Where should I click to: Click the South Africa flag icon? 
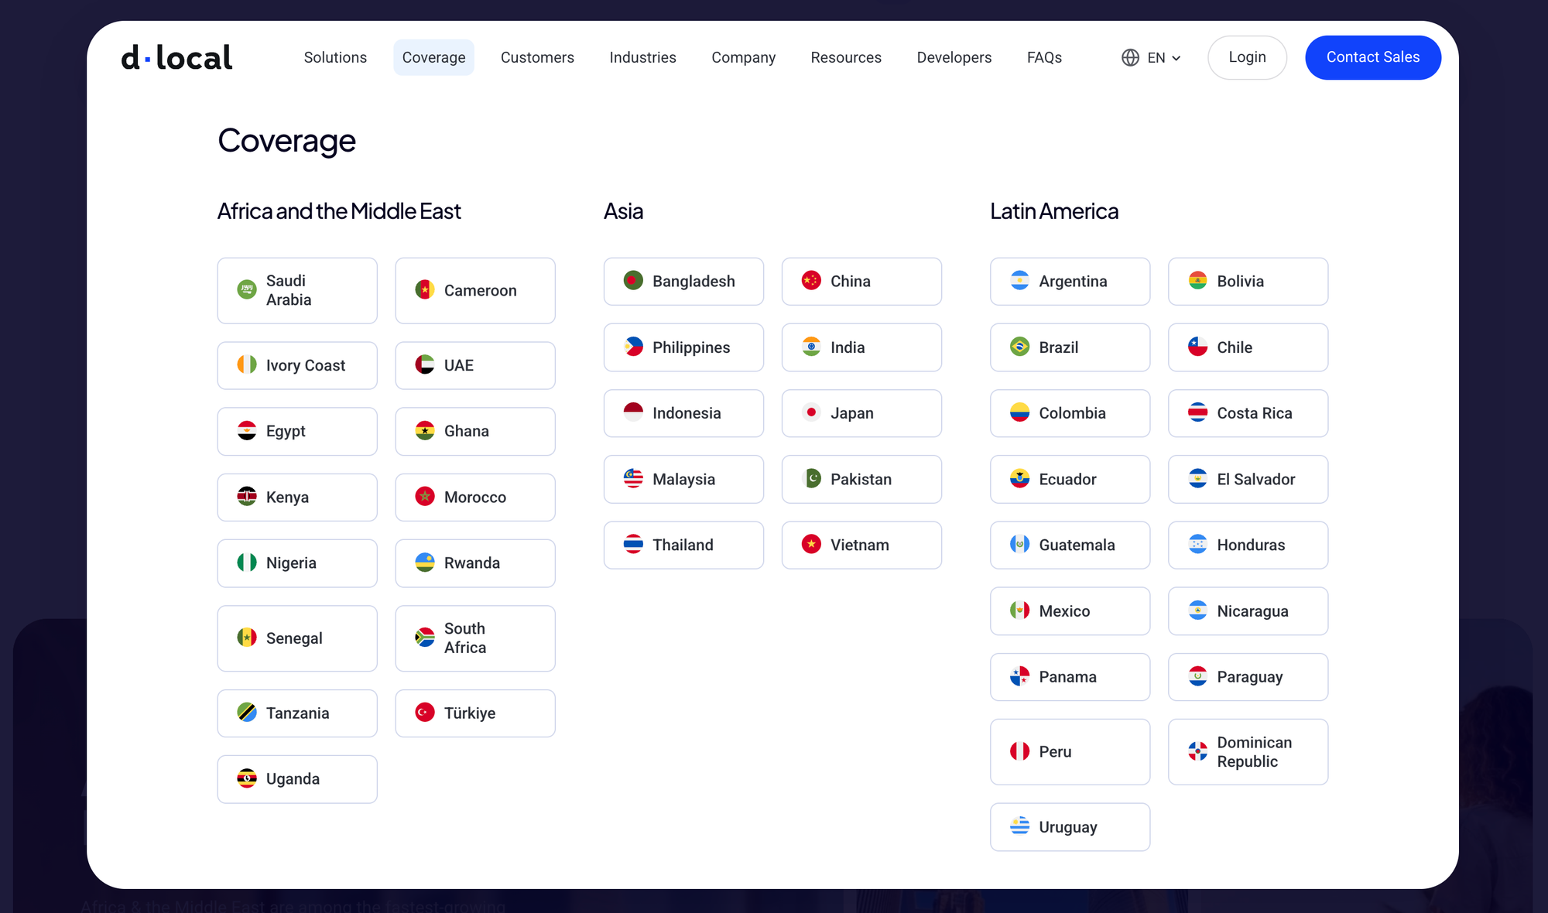coord(425,638)
